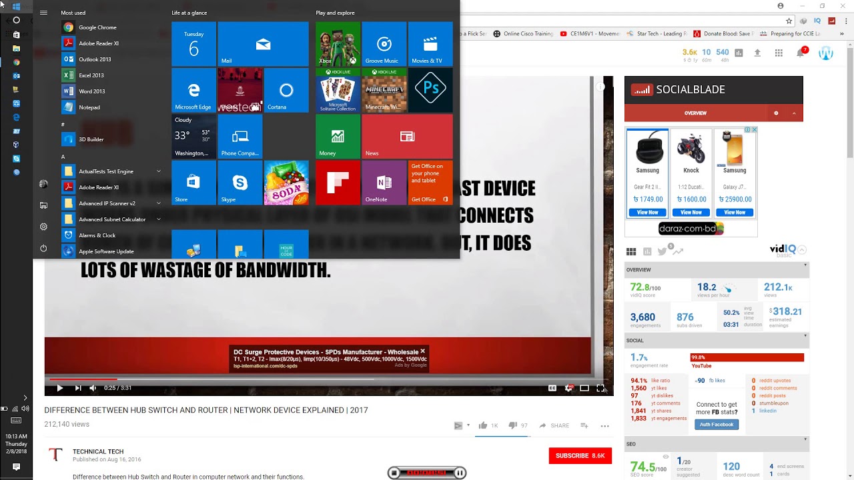The image size is (854, 480).
Task: Open dropdown beside the video flag icon
Action: pos(468,425)
